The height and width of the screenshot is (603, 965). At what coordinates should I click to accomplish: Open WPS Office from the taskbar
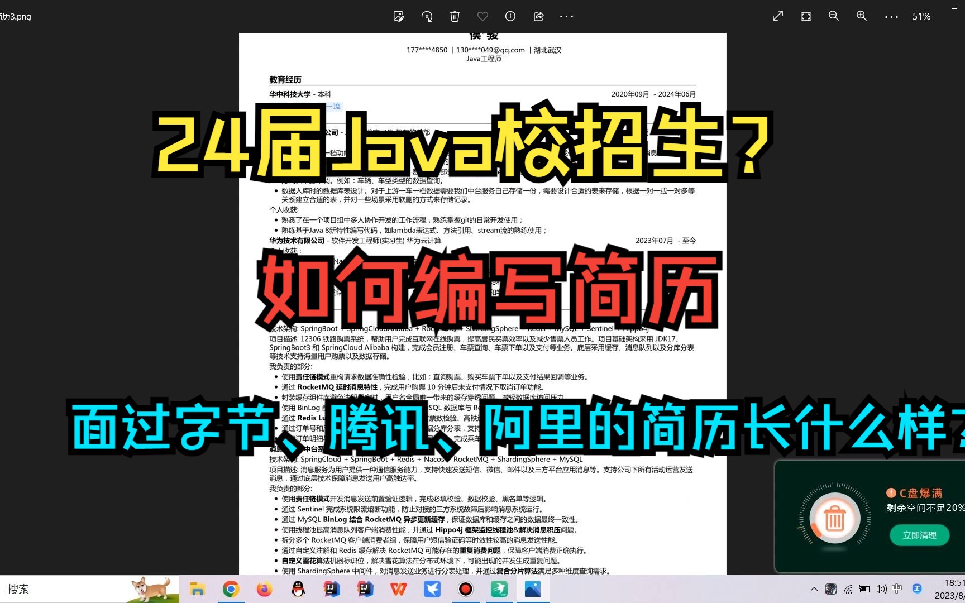399,589
